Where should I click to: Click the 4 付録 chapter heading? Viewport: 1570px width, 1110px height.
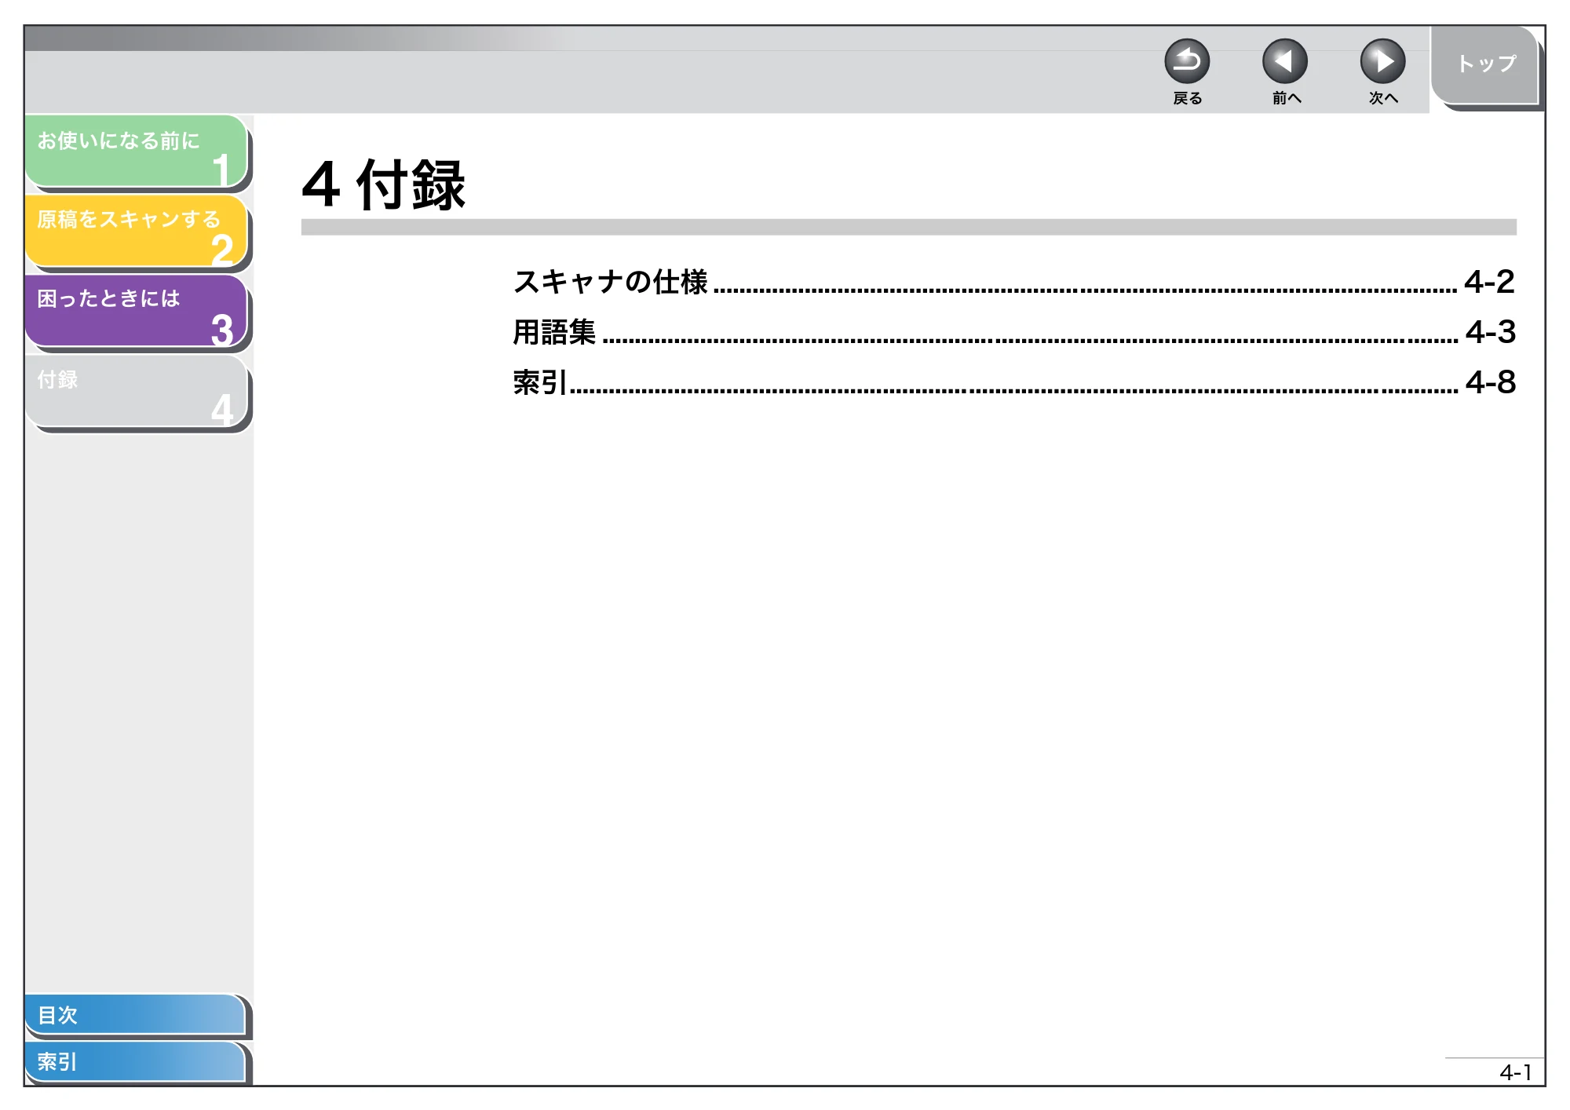384,184
